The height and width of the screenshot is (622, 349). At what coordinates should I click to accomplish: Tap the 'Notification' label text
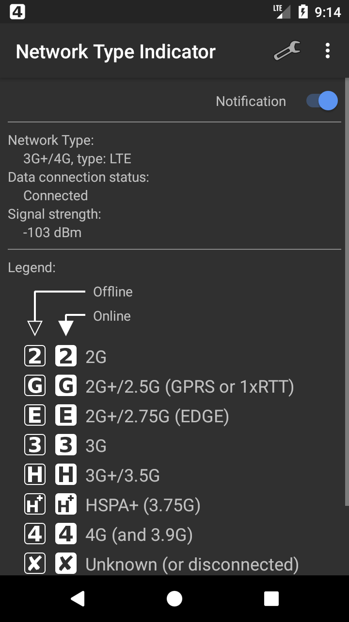251,101
